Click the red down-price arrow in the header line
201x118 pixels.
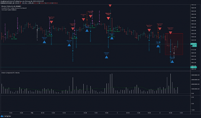point(20,3)
